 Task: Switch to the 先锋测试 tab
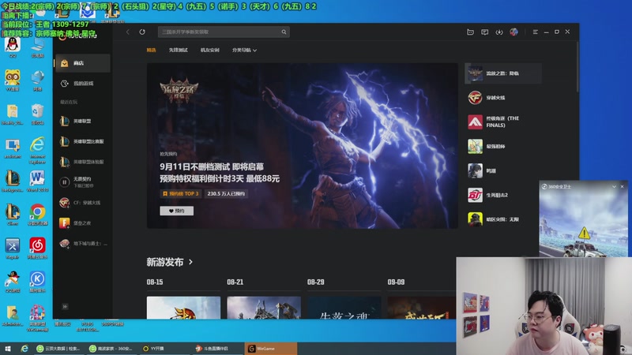click(x=179, y=50)
